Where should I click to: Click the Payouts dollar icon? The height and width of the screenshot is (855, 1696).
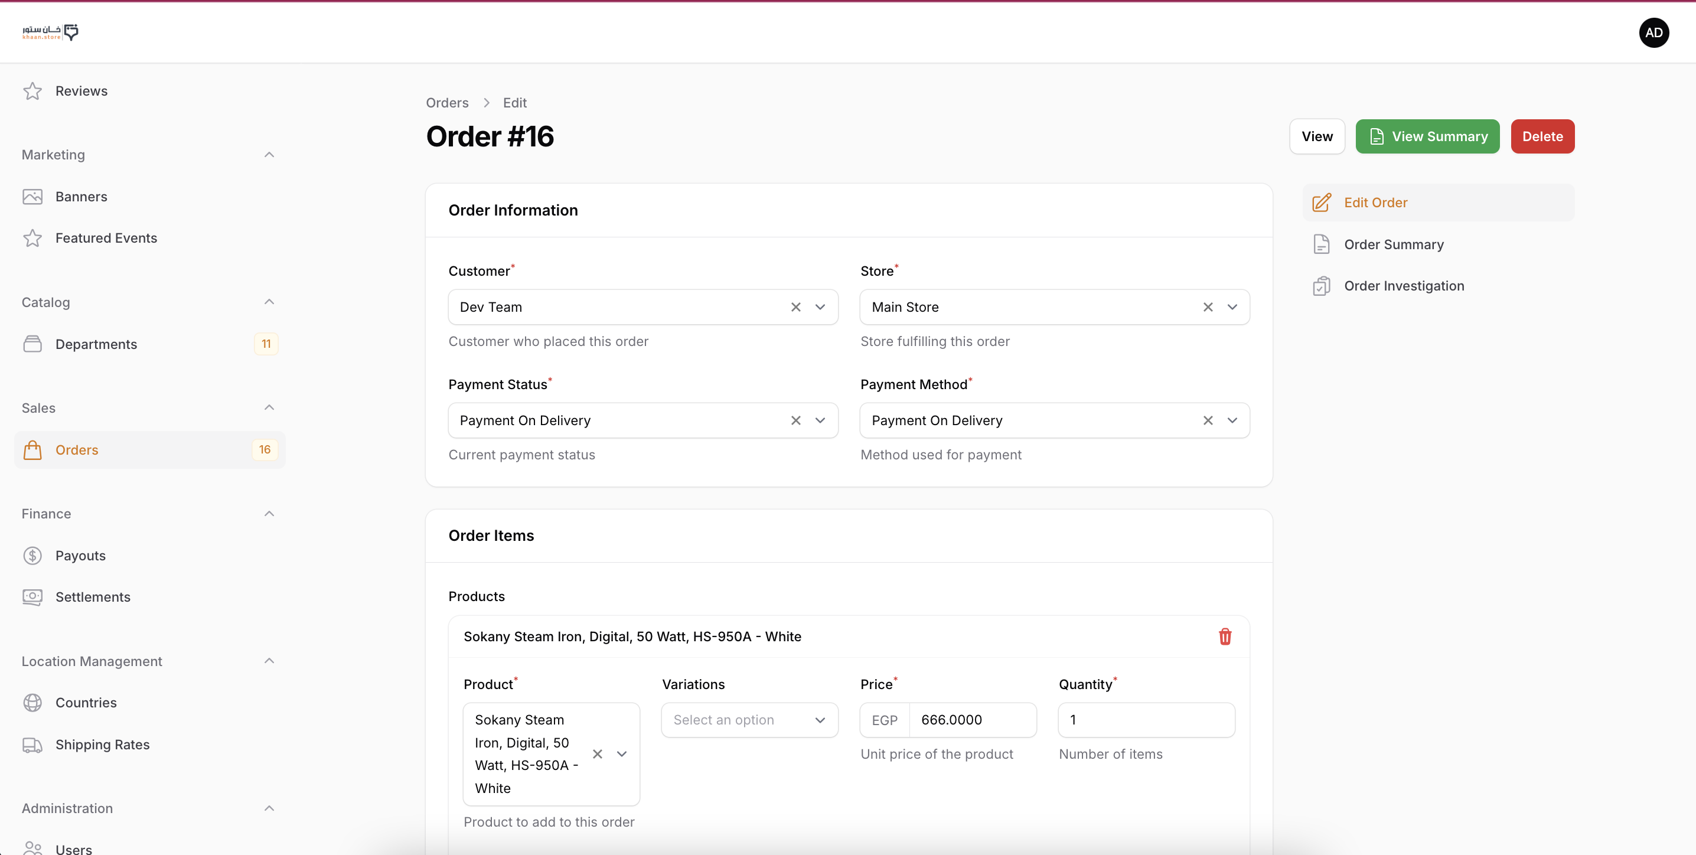(x=32, y=556)
